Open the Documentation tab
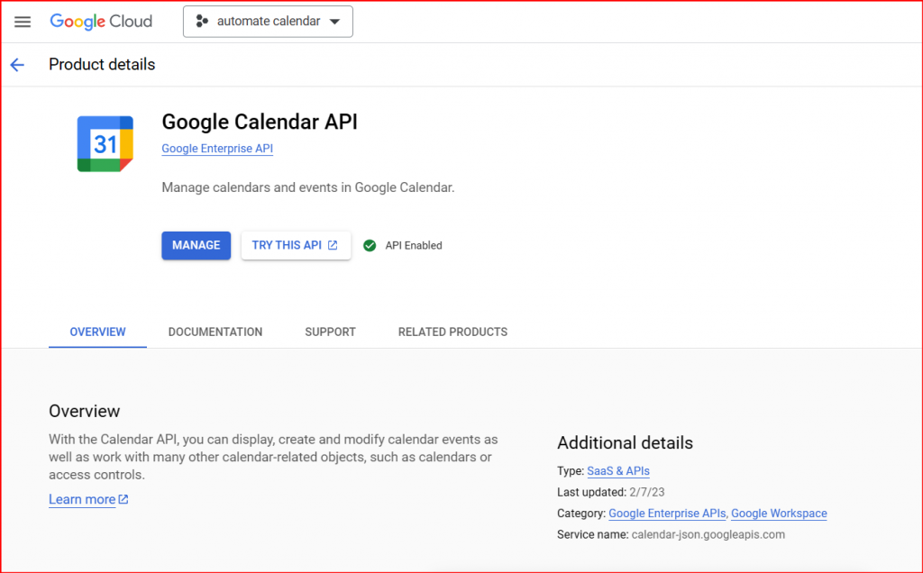This screenshot has width=923, height=573. point(215,332)
